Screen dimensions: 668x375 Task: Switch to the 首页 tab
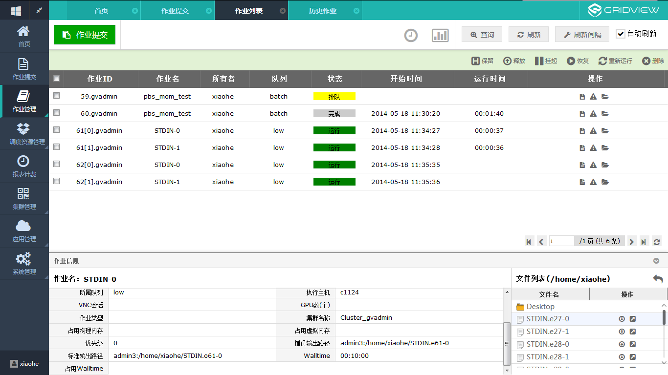(x=101, y=11)
